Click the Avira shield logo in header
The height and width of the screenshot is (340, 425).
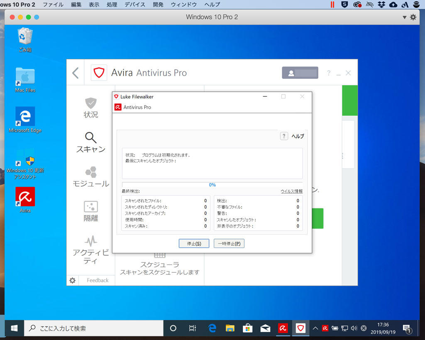pos(99,73)
